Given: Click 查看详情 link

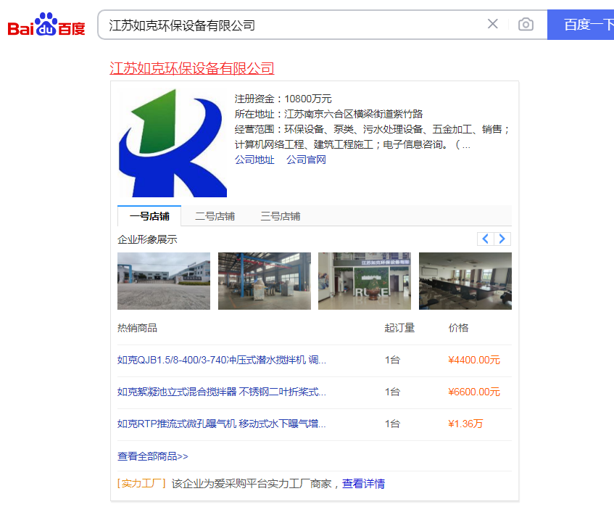Looking at the screenshot, I should click(x=363, y=484).
